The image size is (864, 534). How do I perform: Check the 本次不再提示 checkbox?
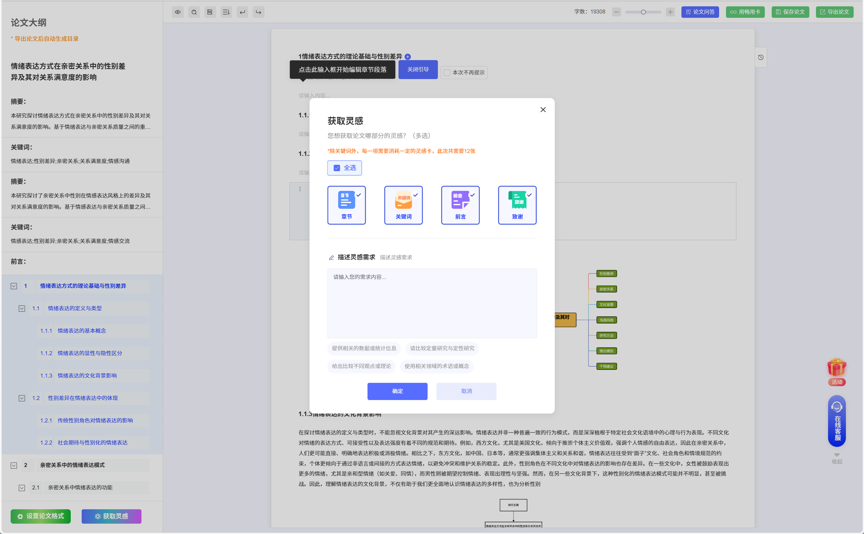click(x=447, y=72)
